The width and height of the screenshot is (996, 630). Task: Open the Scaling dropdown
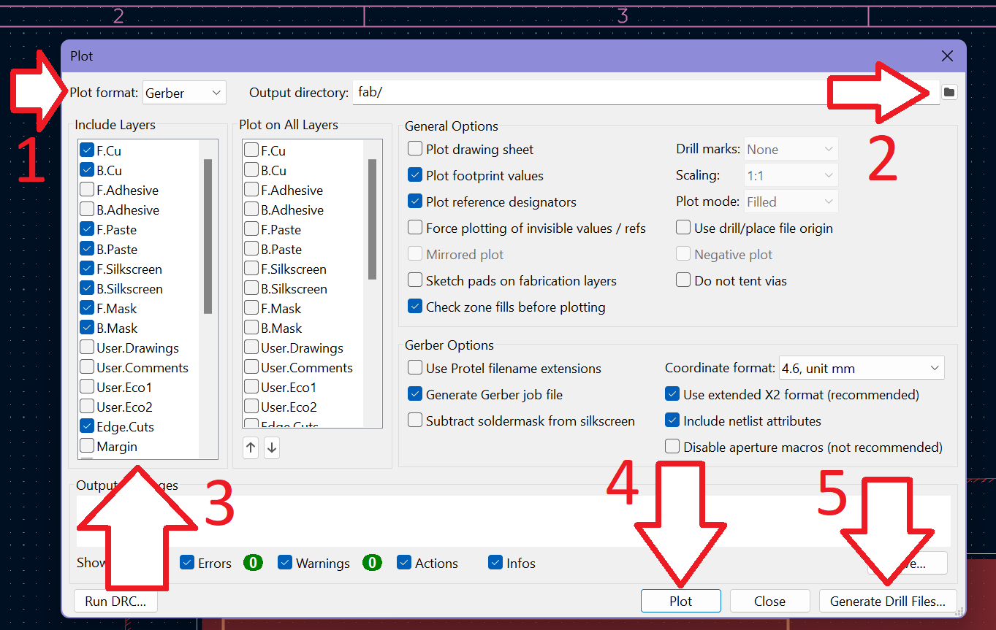(791, 175)
